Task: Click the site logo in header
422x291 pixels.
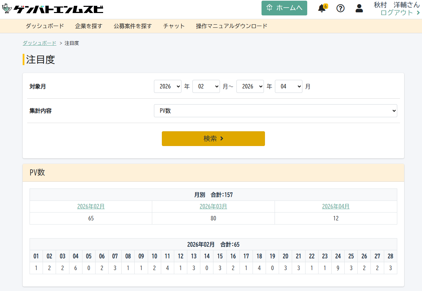Action: point(53,9)
